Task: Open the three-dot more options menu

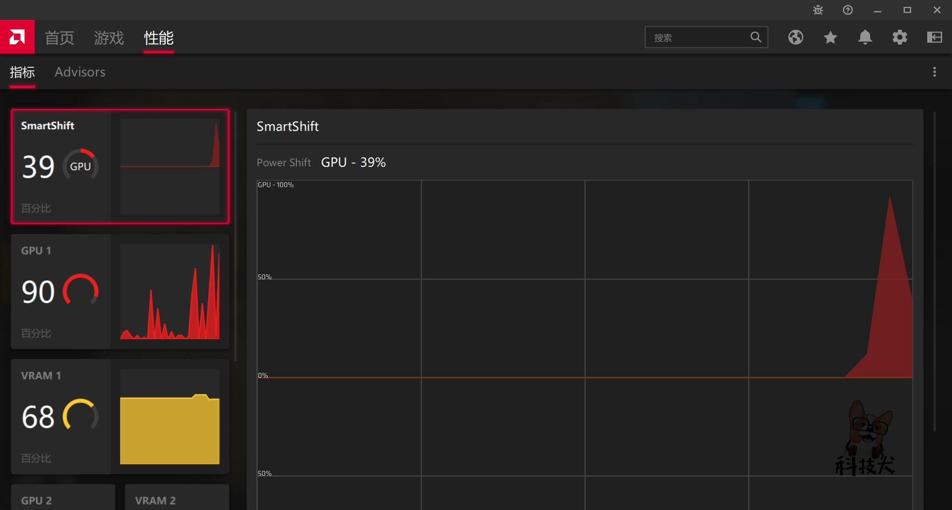Action: (x=935, y=72)
